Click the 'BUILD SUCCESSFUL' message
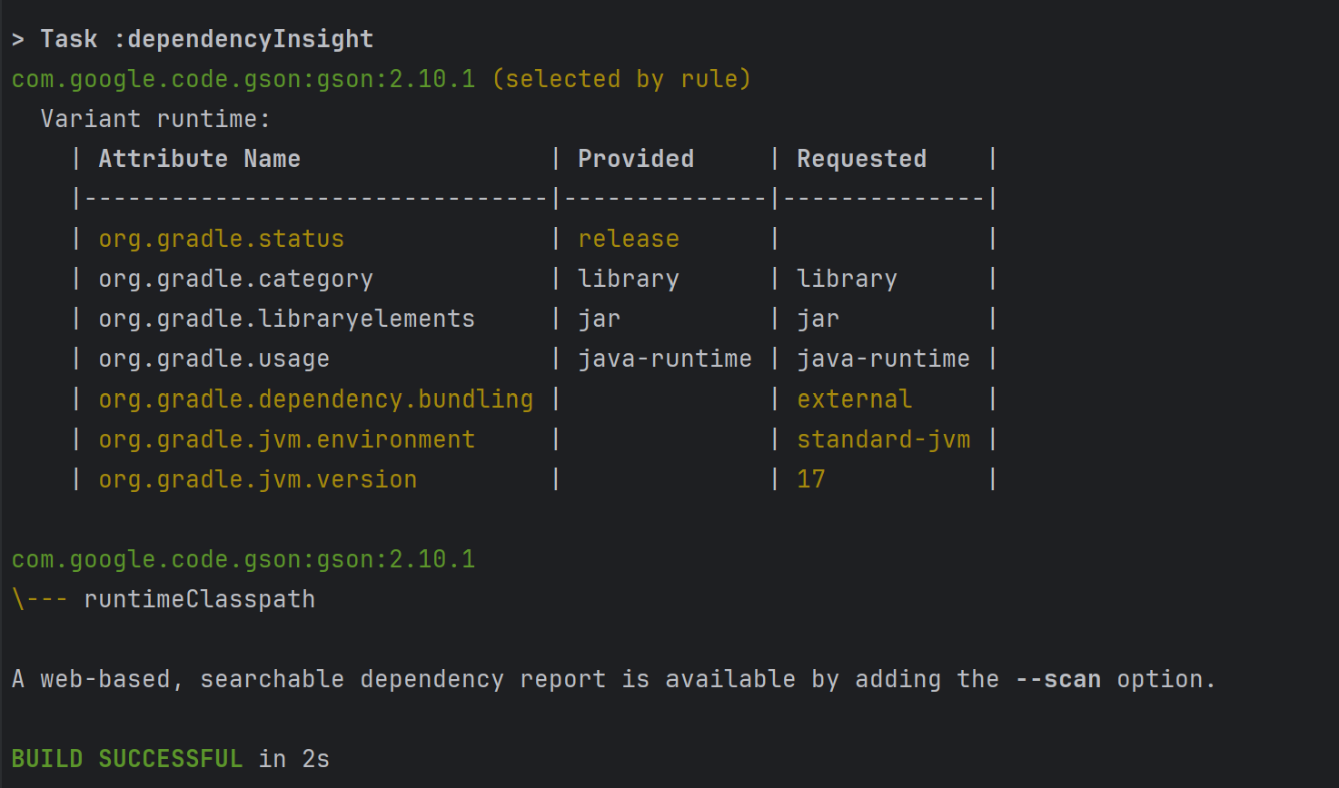Screen dimensions: 1339x788 point(126,758)
